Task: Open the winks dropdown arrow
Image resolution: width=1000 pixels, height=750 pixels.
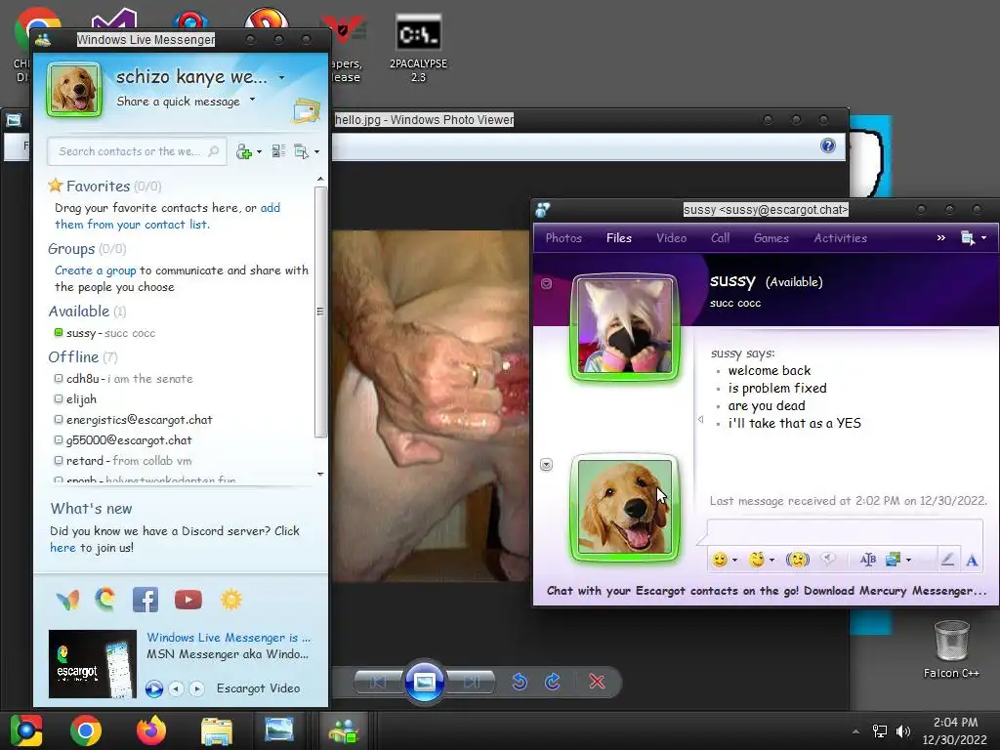Action: click(771, 560)
